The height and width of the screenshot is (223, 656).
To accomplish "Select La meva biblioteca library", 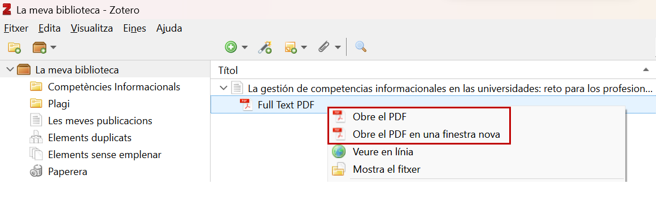I will pyautogui.click(x=77, y=70).
